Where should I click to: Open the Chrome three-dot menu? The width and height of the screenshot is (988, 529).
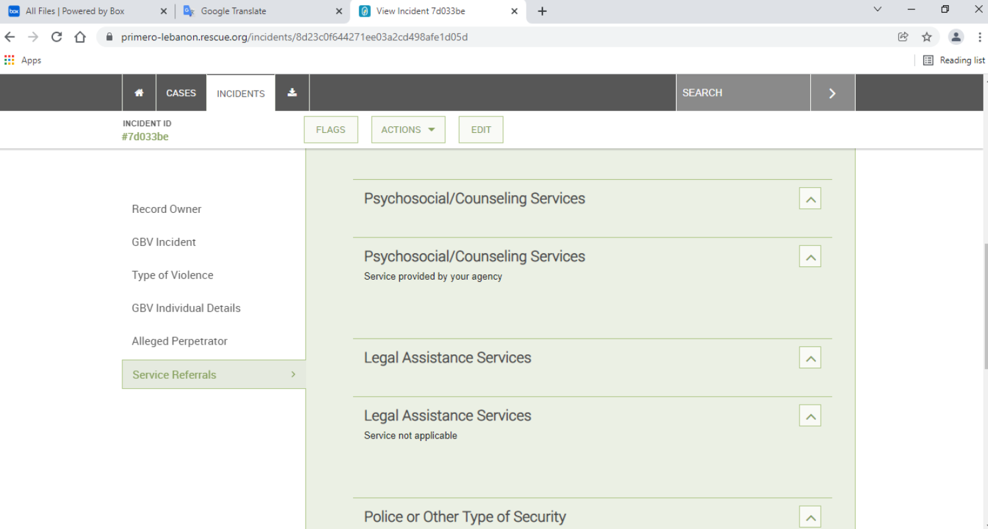point(979,37)
